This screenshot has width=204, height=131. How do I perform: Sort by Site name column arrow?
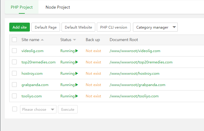tap(42, 40)
